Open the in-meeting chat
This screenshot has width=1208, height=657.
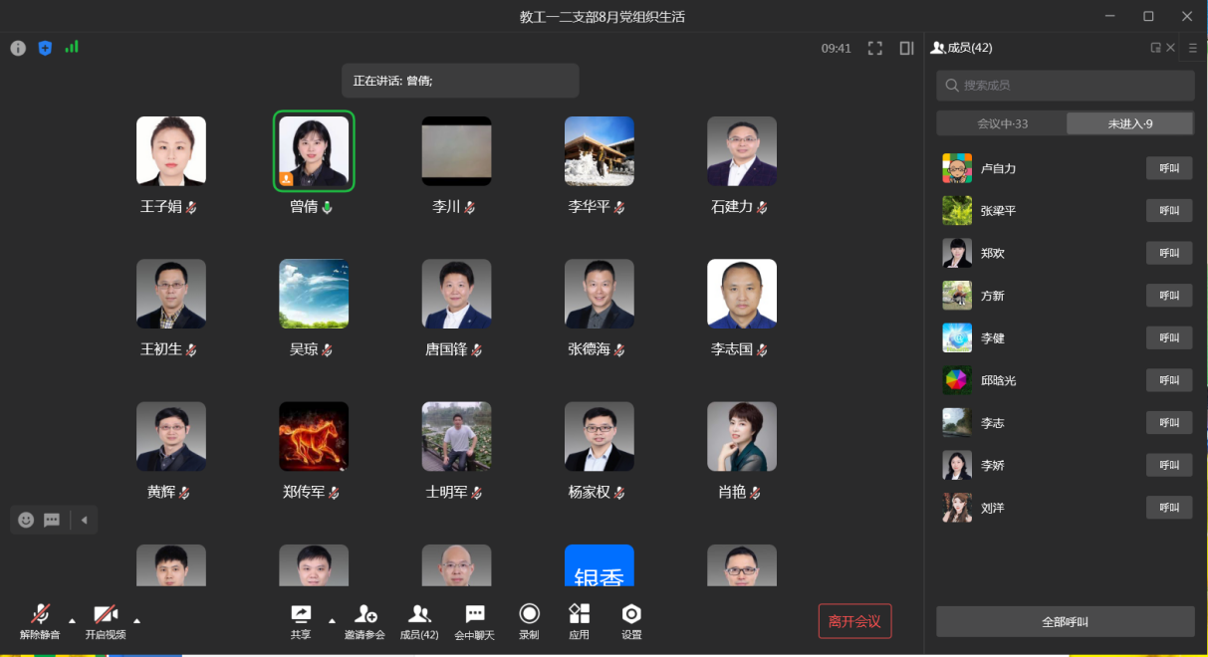pyautogui.click(x=474, y=620)
